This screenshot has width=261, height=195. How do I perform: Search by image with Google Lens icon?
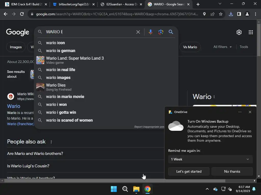pos(161,32)
